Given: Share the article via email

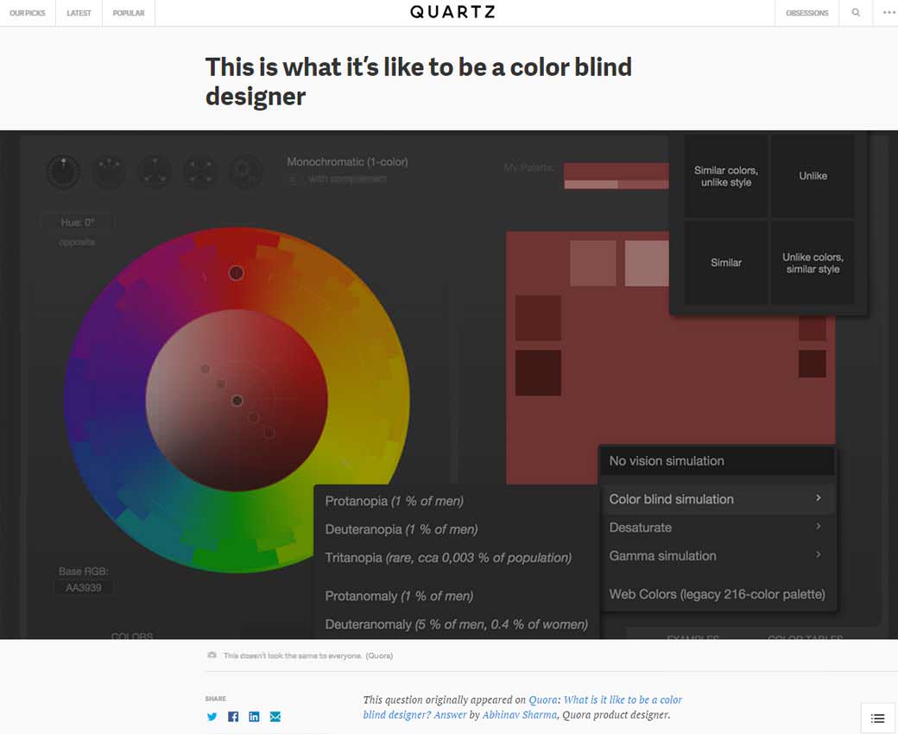Looking at the screenshot, I should [x=275, y=717].
